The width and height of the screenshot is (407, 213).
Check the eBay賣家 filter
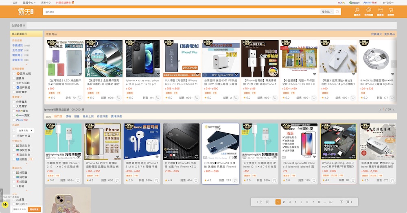(x=14, y=111)
